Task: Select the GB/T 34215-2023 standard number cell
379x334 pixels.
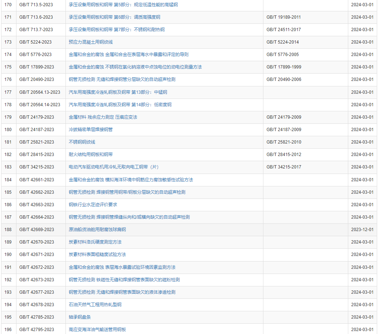Action: coord(37,167)
